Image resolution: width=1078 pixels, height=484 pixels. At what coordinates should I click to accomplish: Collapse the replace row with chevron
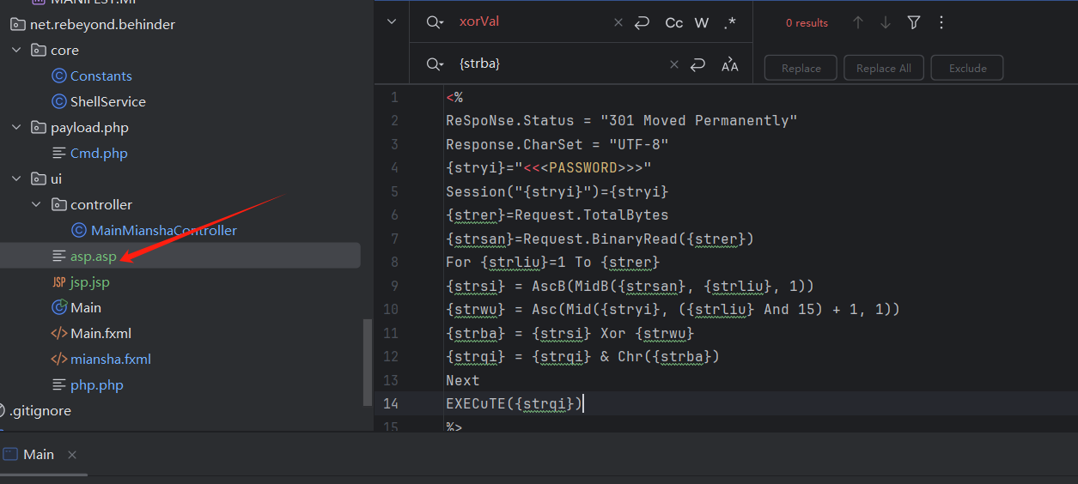(x=392, y=21)
